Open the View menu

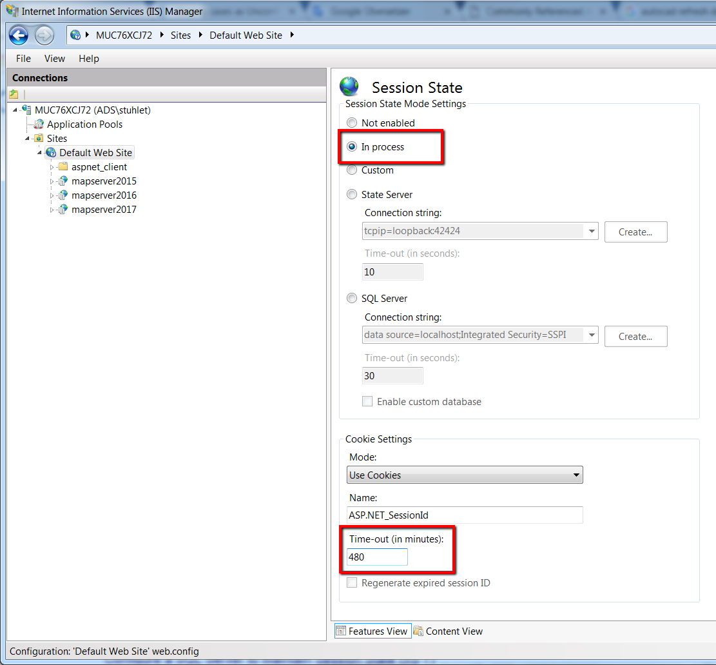(x=54, y=58)
